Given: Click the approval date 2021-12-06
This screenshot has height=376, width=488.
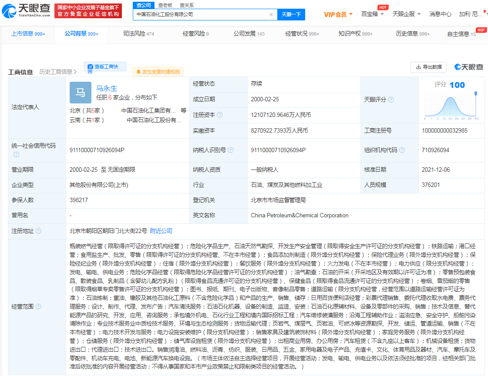Looking at the screenshot, I should point(436,170).
